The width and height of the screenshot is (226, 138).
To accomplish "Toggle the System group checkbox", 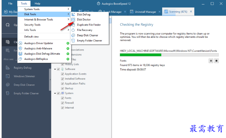I will [58, 93].
